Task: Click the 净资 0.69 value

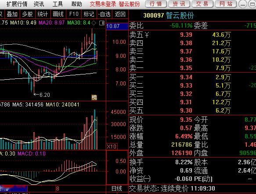Action: point(186,170)
